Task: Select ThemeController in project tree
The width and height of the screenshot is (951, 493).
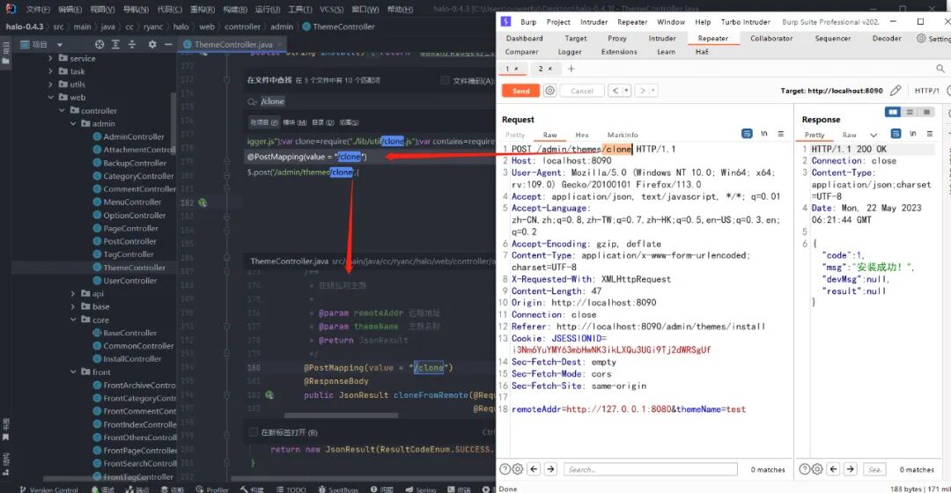Action: (x=134, y=268)
